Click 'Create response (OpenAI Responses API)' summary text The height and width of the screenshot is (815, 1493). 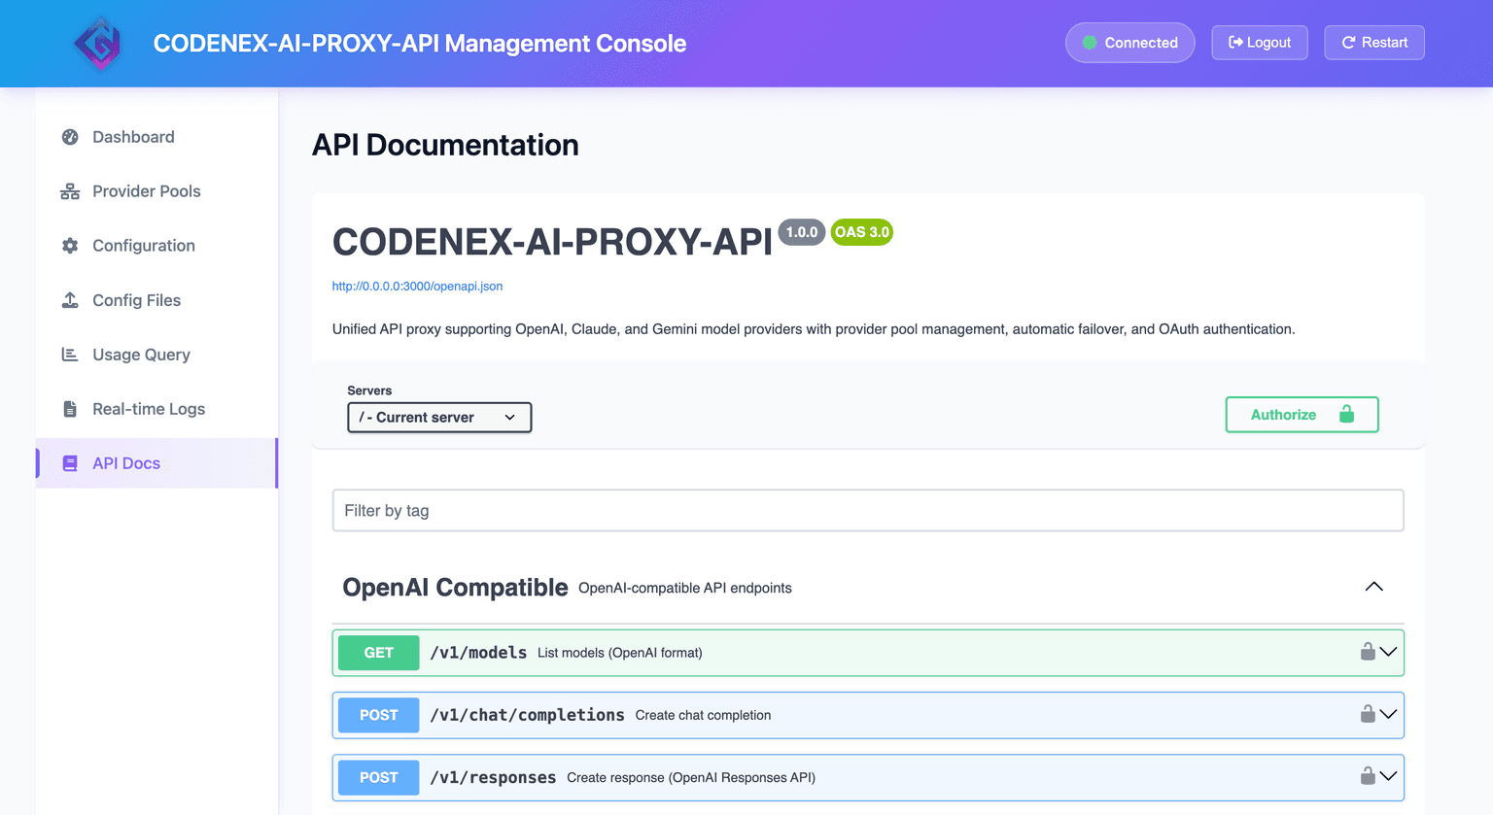pos(691,777)
